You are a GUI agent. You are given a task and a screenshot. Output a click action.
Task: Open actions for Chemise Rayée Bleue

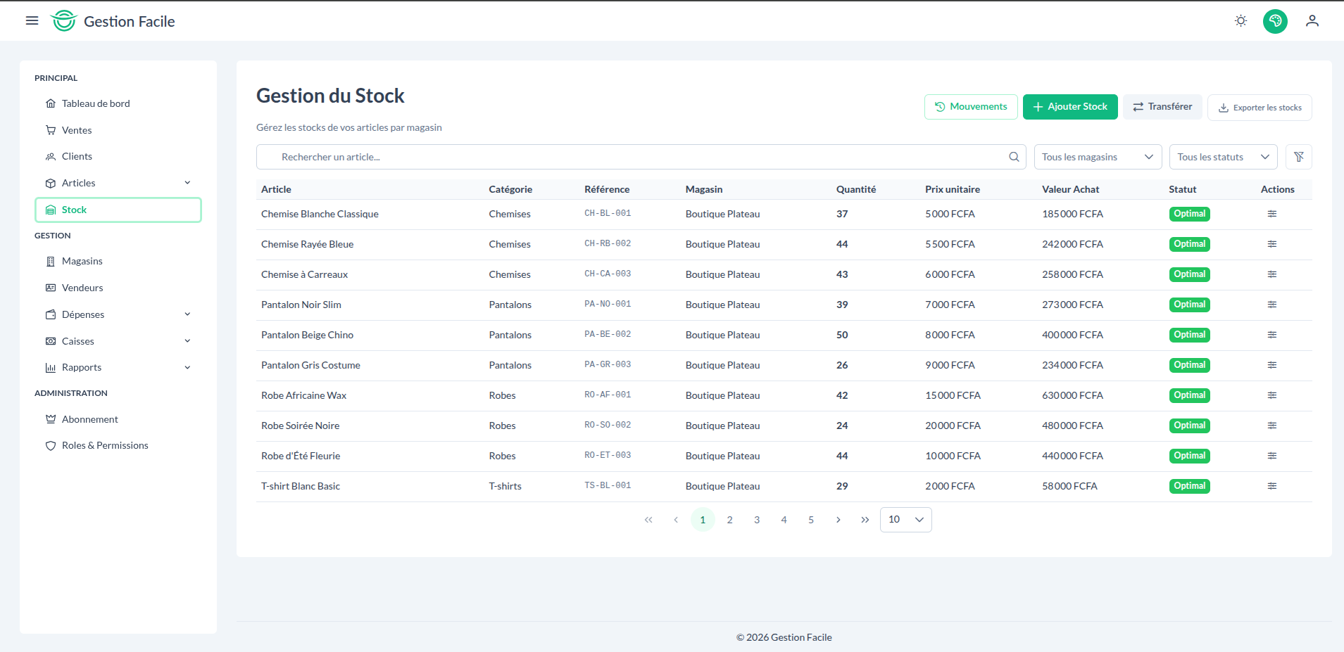(x=1271, y=244)
